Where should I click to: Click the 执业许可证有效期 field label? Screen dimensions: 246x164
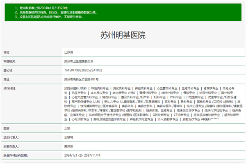pos(16,155)
